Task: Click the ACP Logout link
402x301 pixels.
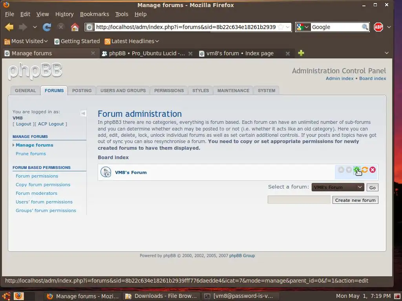Action: pos(51,124)
